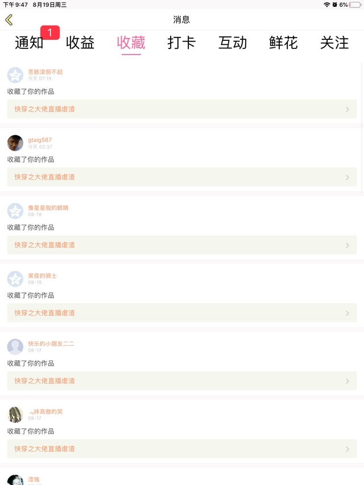Open gtaig587's profile photo

[x=15, y=143]
